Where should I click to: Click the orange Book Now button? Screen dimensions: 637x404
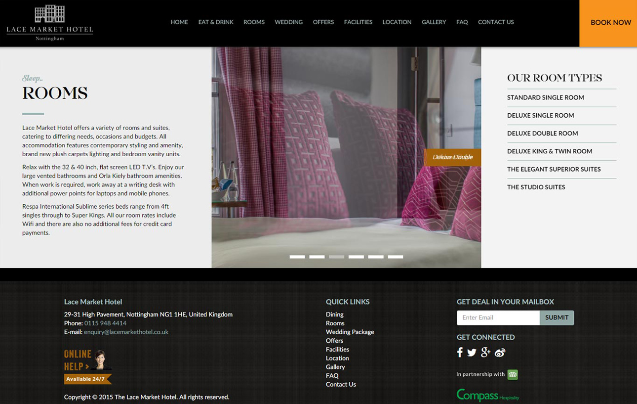tap(608, 23)
